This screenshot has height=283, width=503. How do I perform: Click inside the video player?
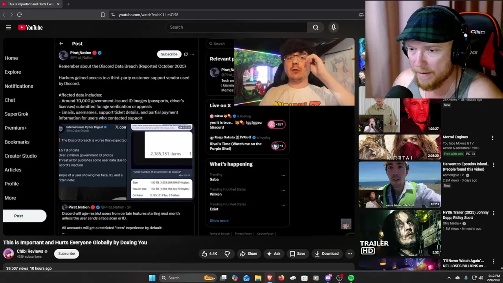coord(179,137)
